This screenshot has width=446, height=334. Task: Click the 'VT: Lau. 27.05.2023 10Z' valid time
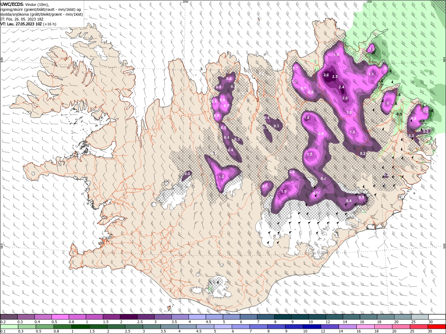pyautogui.click(x=21, y=24)
